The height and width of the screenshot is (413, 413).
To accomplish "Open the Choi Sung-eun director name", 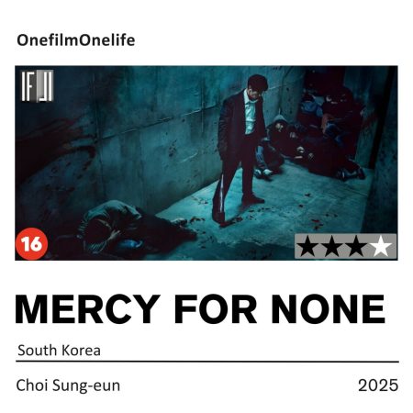I will click(68, 385).
